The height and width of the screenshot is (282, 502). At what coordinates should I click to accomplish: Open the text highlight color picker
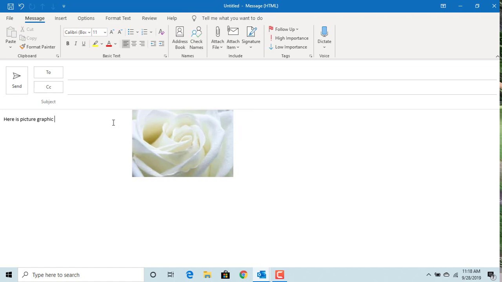click(102, 43)
